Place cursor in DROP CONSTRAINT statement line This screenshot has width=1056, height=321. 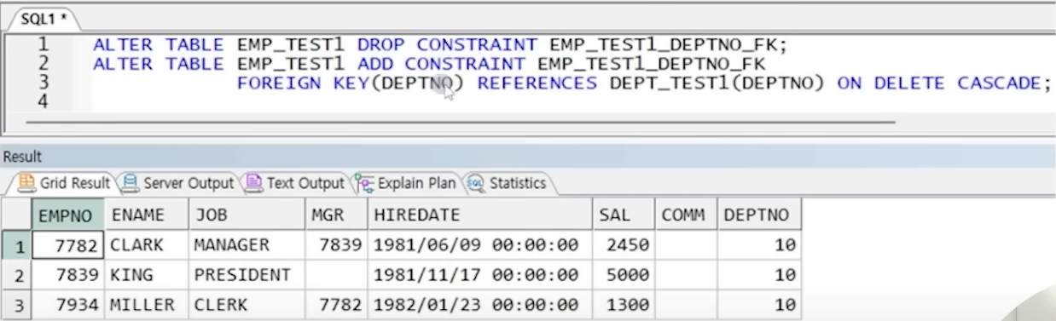(440, 44)
